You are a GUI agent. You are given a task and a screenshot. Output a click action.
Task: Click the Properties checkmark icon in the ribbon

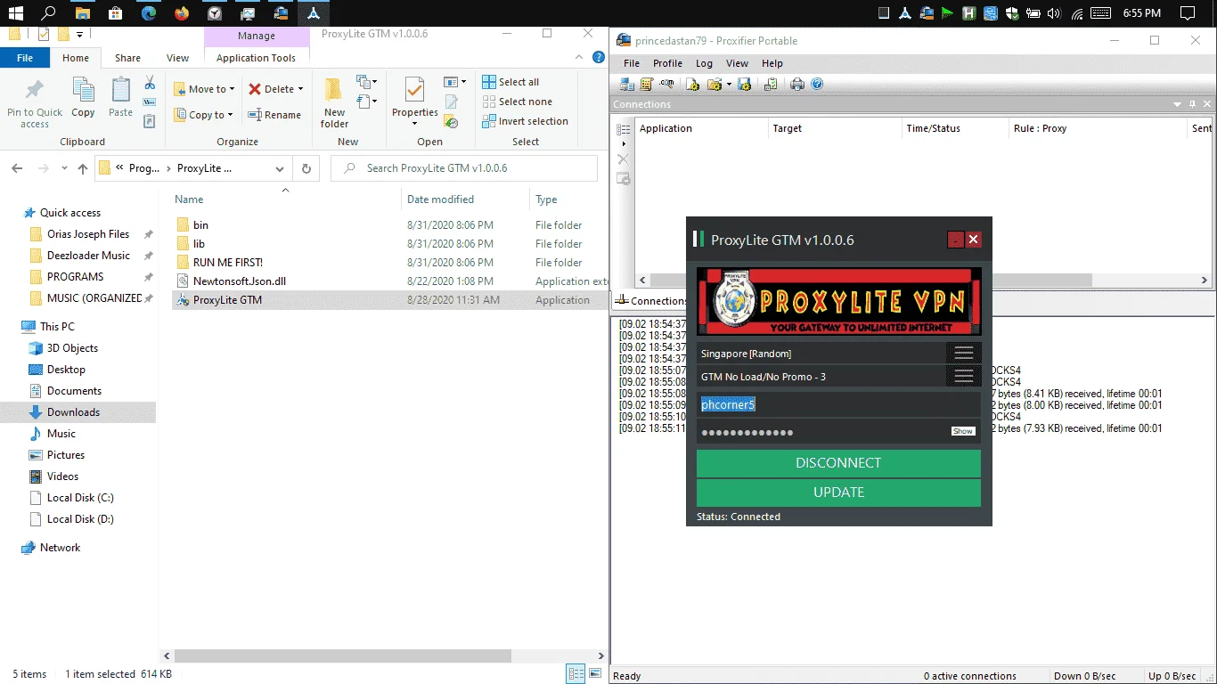tap(414, 90)
